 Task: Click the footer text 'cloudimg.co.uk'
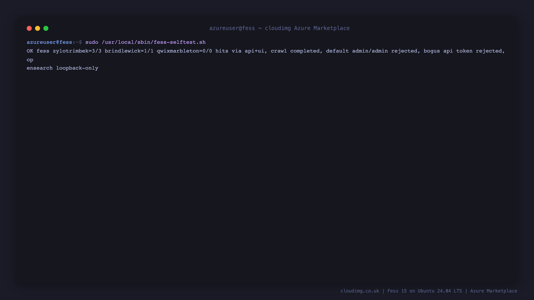click(360, 291)
